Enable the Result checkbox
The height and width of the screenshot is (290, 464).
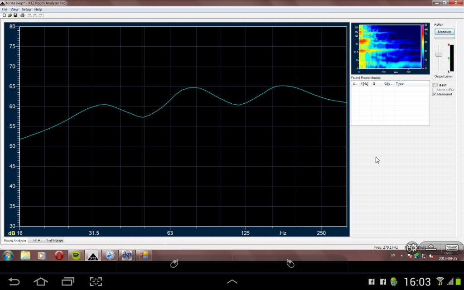435,85
